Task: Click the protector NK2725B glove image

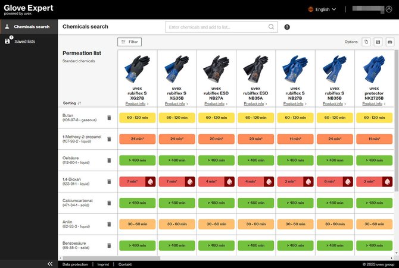Action: click(x=374, y=69)
